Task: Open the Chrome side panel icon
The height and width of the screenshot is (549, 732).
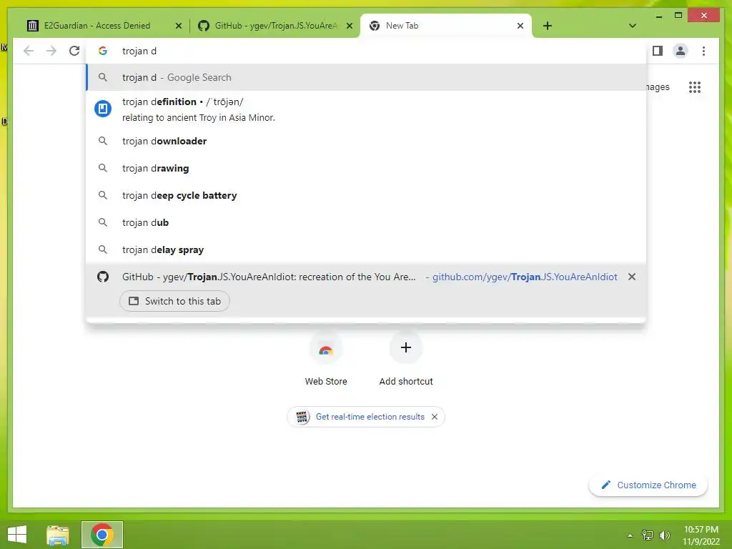Action: coord(658,51)
